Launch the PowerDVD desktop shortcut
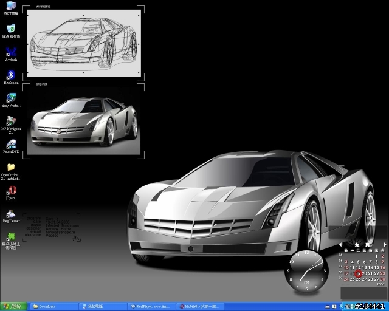389x311 pixels. point(11,146)
